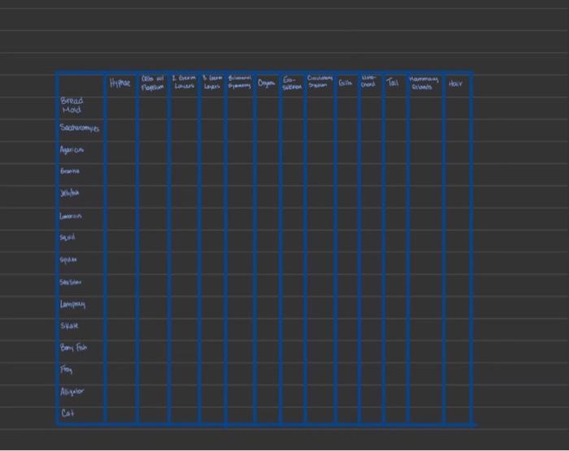Image resolution: width=569 pixels, height=451 pixels.
Task: Select the "Frog" row label
Action: coord(67,370)
